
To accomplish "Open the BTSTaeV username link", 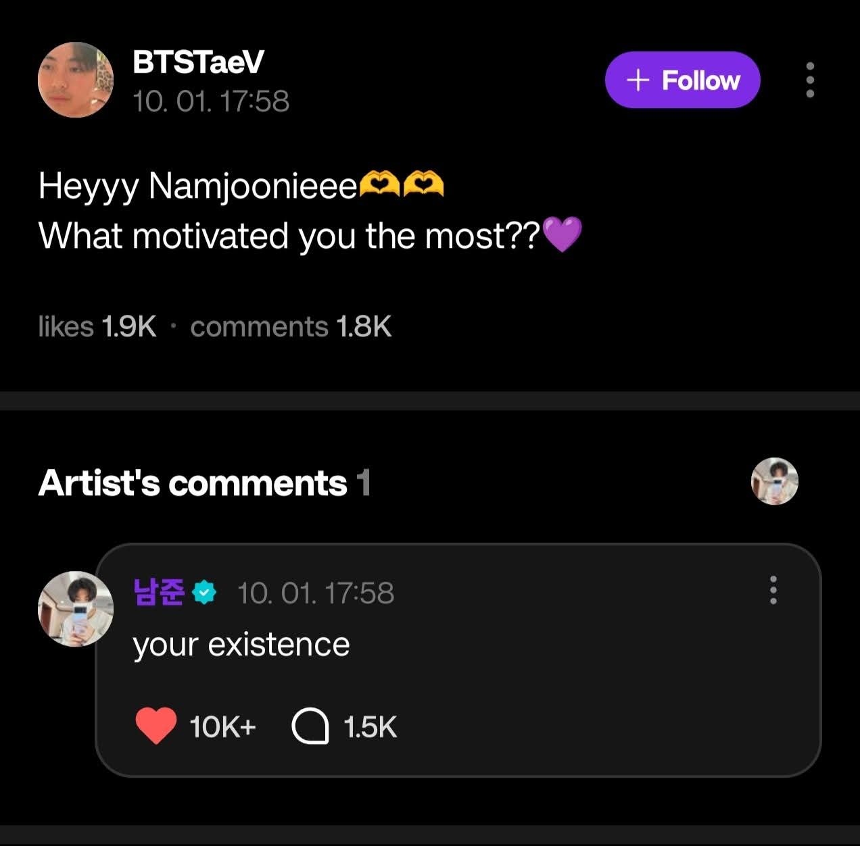I will (198, 62).
